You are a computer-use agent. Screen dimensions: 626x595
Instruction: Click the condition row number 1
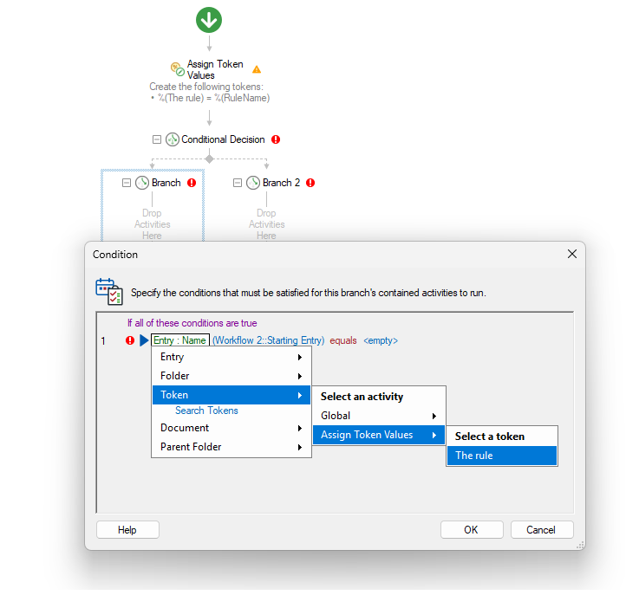click(103, 341)
